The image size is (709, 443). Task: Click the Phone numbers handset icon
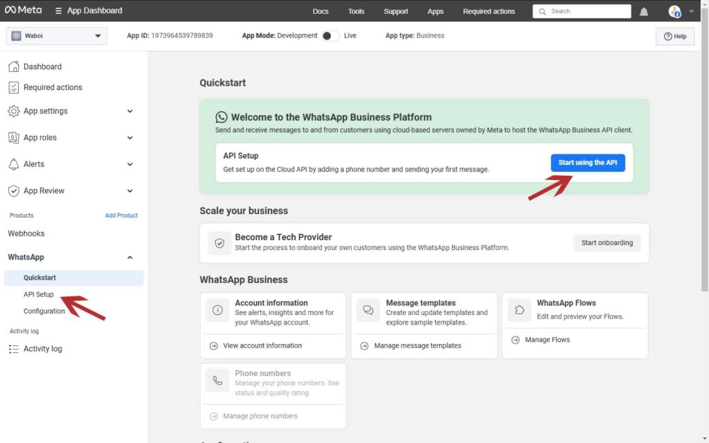(x=217, y=381)
